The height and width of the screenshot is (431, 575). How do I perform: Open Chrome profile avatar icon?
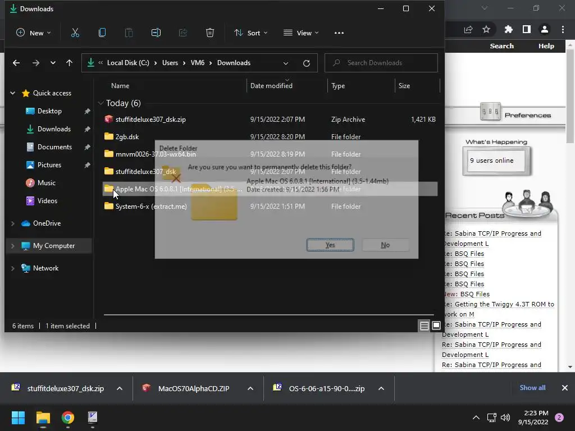click(545, 29)
